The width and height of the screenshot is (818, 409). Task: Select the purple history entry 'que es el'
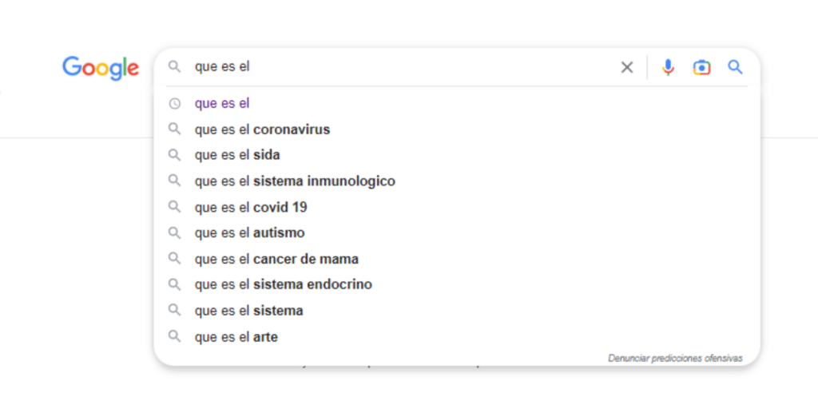pos(456,103)
